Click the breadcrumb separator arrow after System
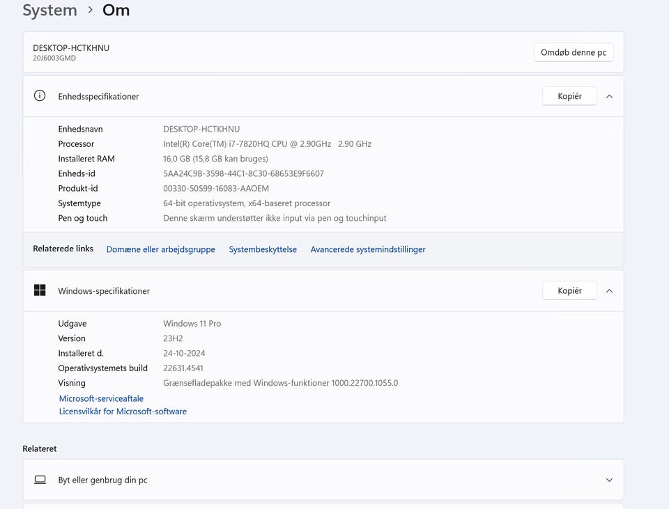This screenshot has width=669, height=509. [x=90, y=9]
